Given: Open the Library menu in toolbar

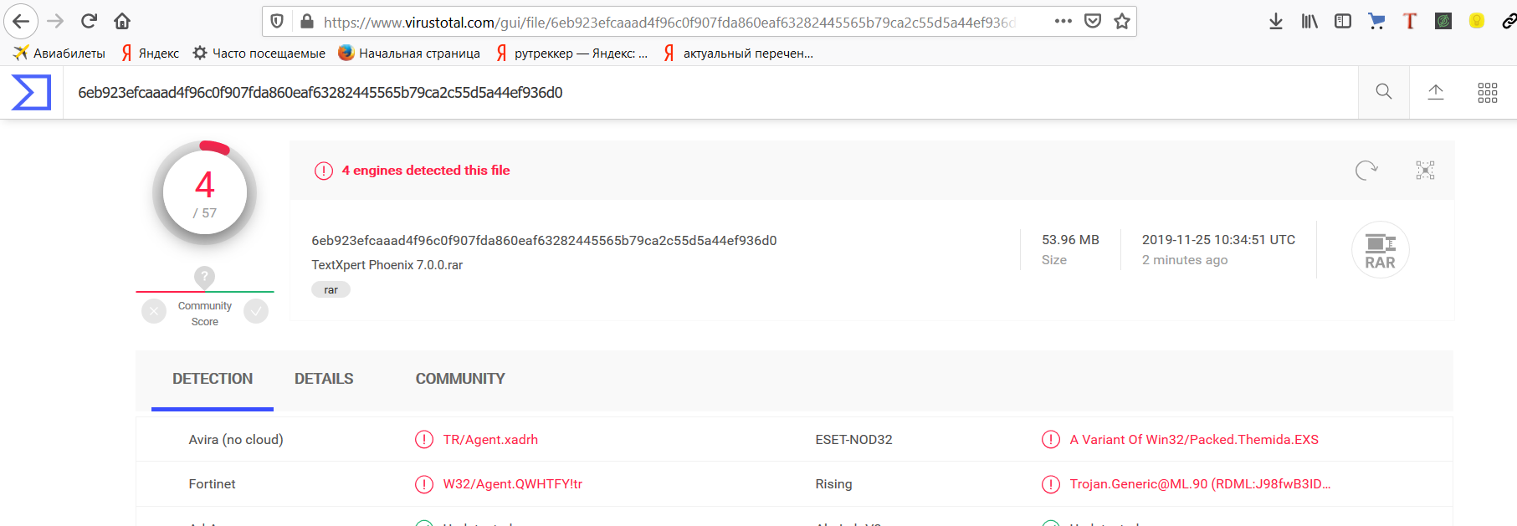Looking at the screenshot, I should 1309,22.
